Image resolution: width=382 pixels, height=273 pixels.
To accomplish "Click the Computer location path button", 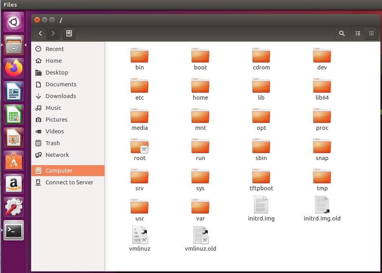I will (69, 33).
